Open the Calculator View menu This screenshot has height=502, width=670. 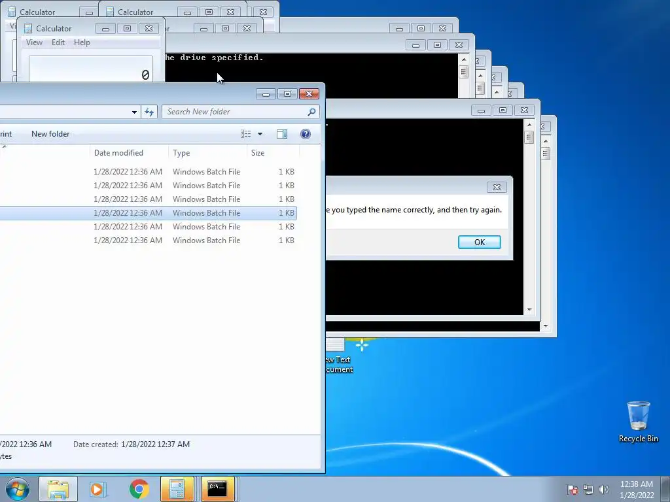(34, 42)
